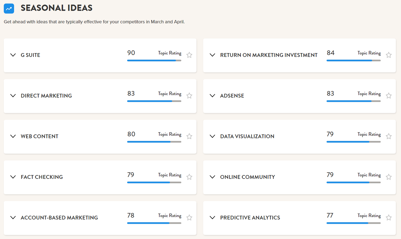Star the G Suite topic
The width and height of the screenshot is (401, 239).
pyautogui.click(x=189, y=55)
